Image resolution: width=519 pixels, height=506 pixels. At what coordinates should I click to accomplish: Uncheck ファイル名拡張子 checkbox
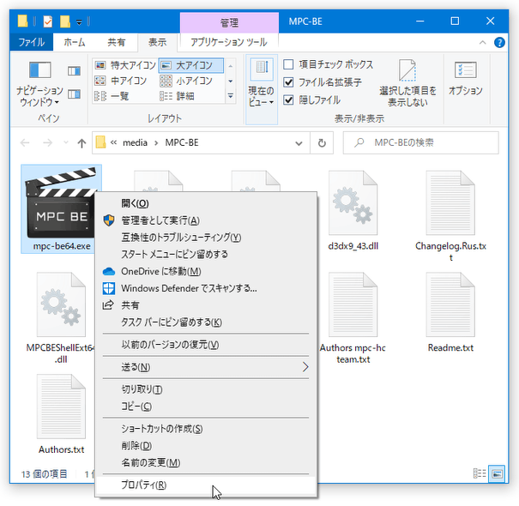pos(288,82)
